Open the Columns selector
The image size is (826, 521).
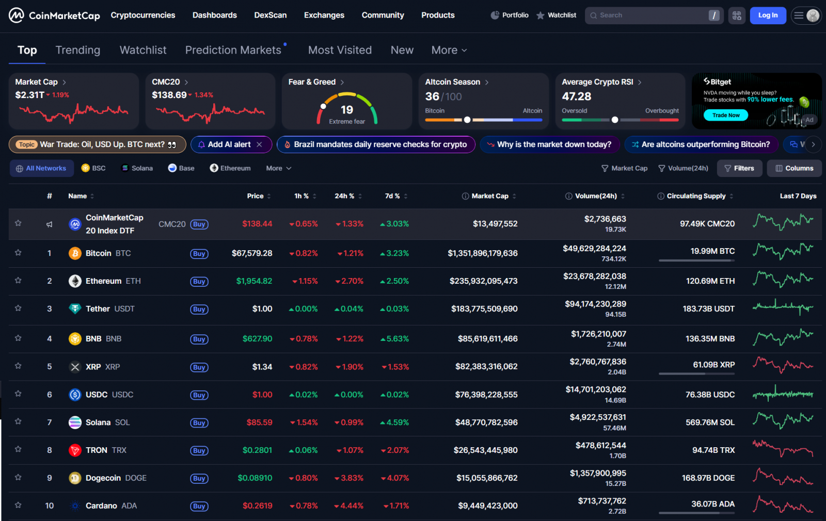pos(794,168)
